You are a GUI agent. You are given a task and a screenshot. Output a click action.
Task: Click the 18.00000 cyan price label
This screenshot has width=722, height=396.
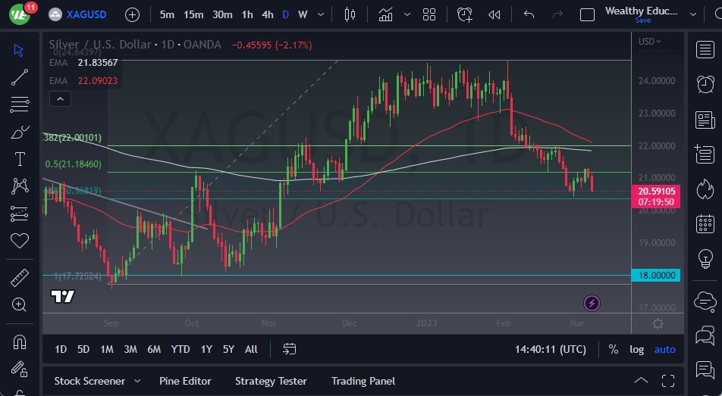[x=657, y=276]
